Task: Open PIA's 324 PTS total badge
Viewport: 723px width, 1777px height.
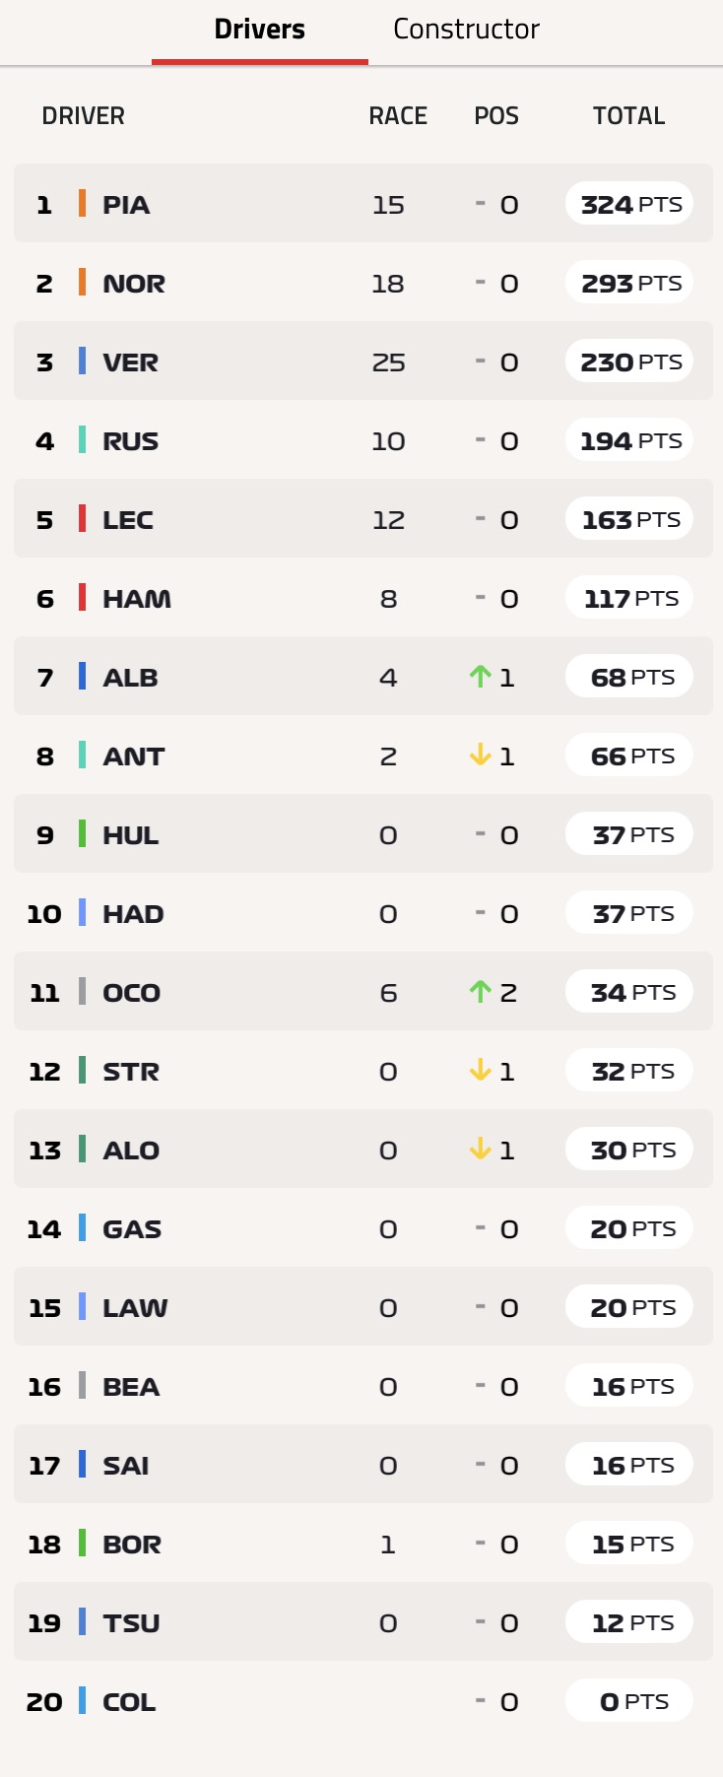Action: tap(629, 204)
